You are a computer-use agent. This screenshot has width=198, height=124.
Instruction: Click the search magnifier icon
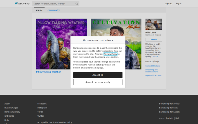(x=77, y=4)
